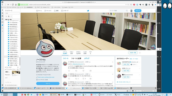
Task: Follow the profile with フォローする button
Action: point(133,53)
